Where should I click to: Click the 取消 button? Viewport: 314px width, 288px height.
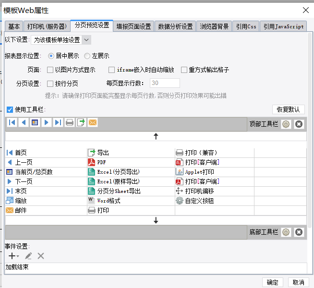[298, 282]
